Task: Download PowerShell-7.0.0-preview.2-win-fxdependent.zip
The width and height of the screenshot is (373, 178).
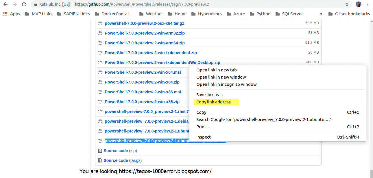Action: pyautogui.click(x=151, y=53)
